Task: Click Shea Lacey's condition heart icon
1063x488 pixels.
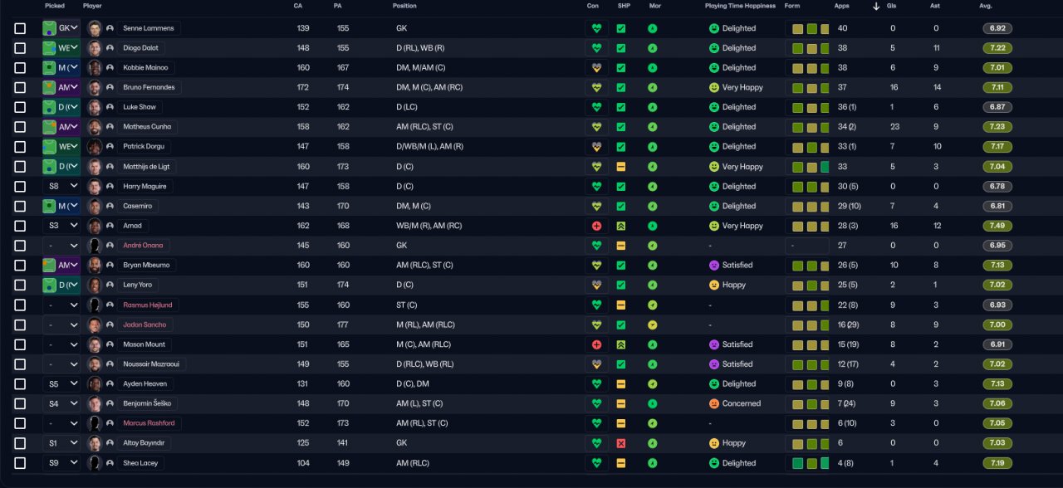Action: click(x=595, y=463)
